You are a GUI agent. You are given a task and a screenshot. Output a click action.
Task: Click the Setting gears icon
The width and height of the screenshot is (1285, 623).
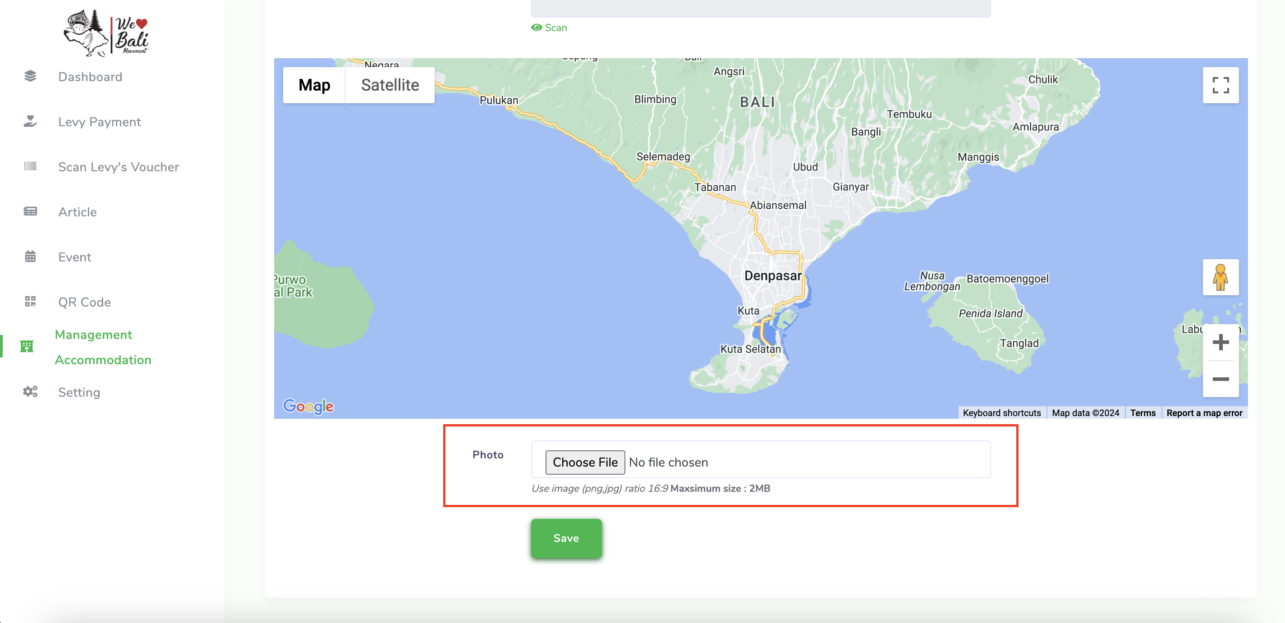coord(30,392)
